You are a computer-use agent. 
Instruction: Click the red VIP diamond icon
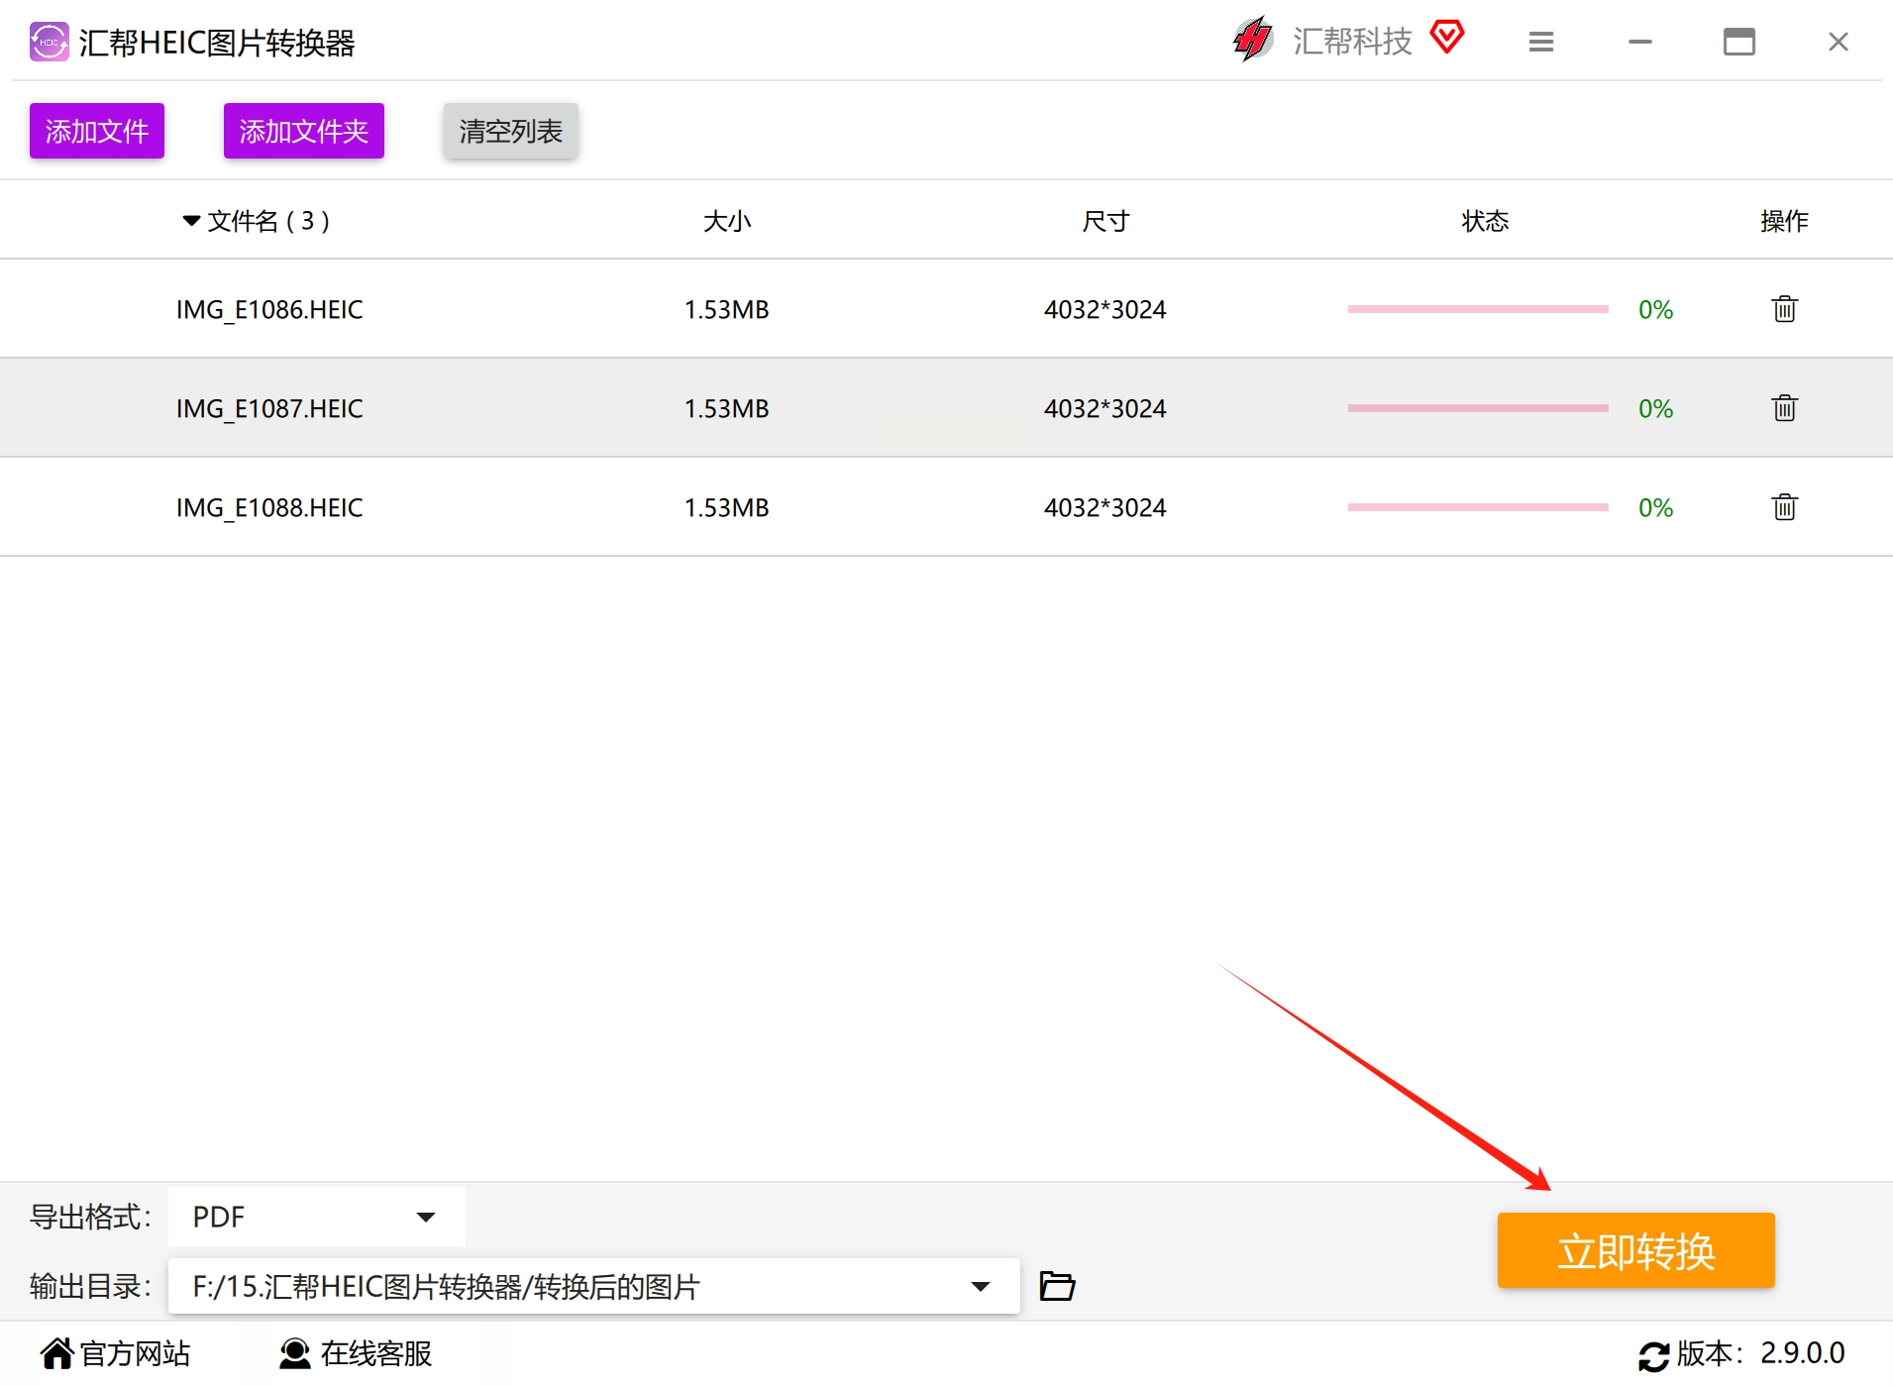[x=1446, y=38]
